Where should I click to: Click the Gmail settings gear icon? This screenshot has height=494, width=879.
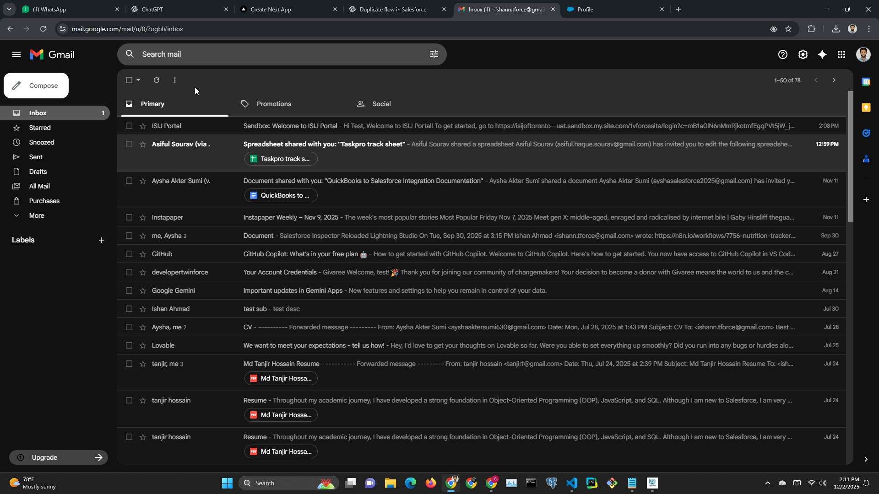click(803, 55)
